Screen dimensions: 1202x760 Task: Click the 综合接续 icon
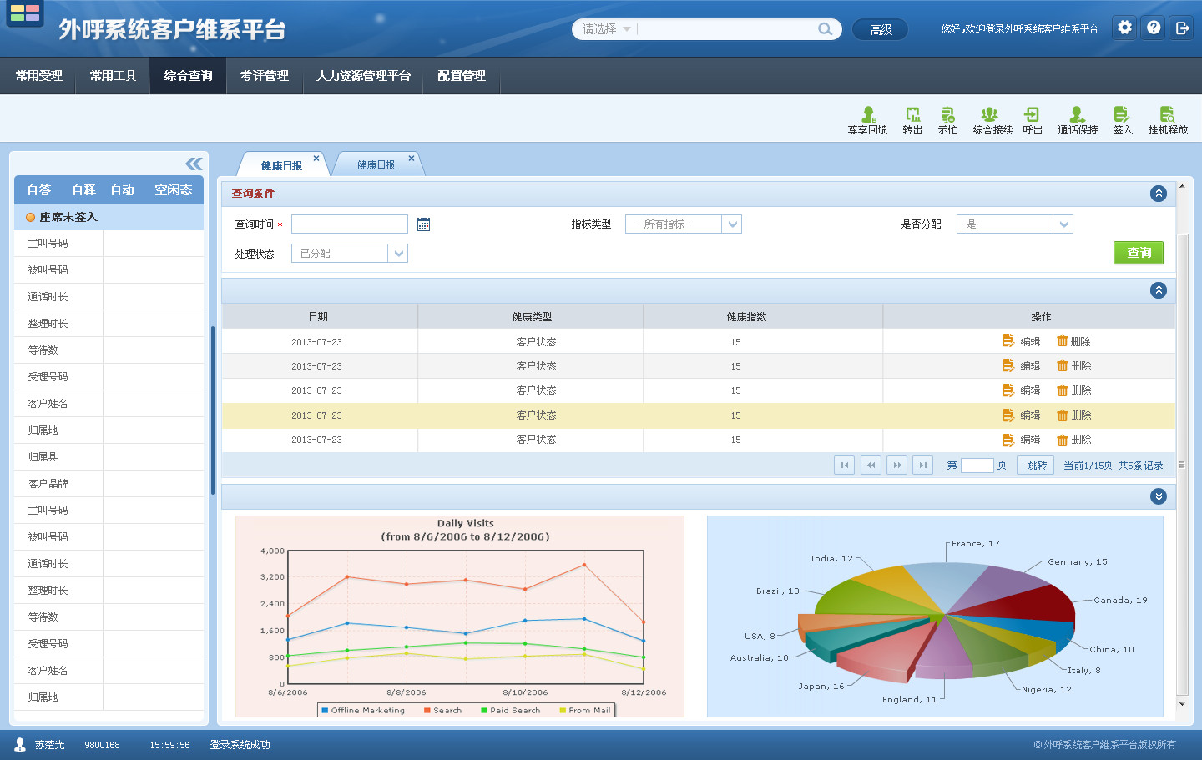[992, 120]
